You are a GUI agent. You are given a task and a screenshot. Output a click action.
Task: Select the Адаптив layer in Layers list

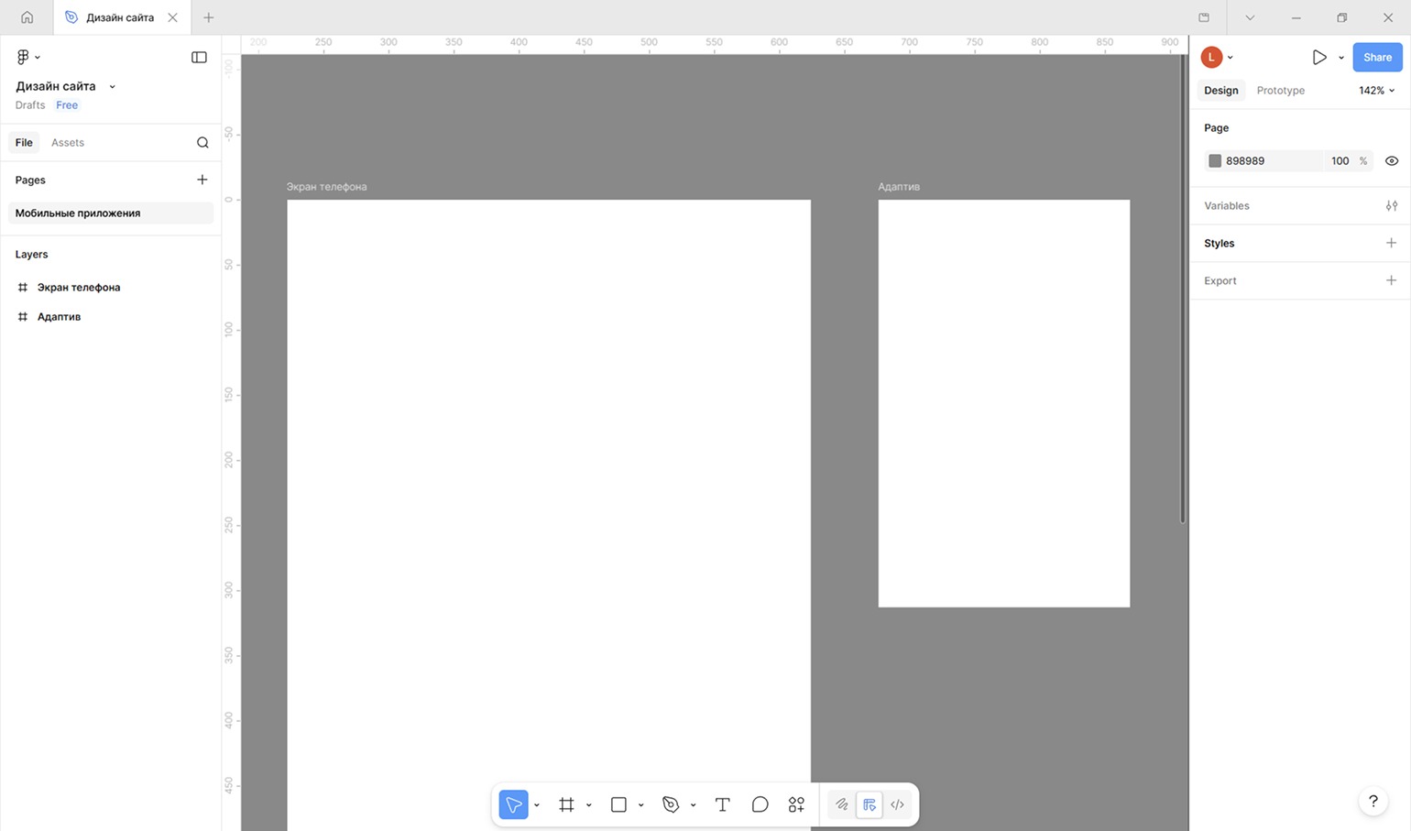(x=59, y=316)
